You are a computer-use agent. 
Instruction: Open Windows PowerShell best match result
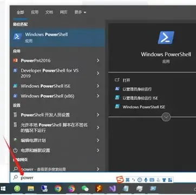point(57,37)
